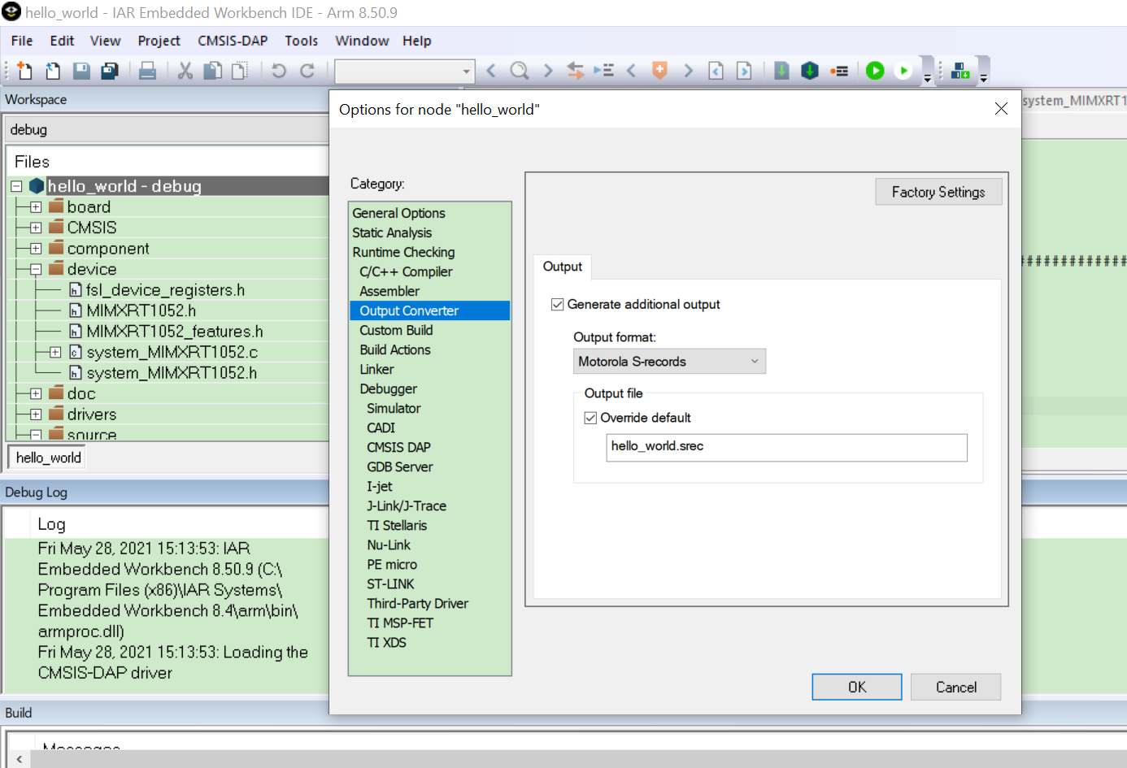Expand the component folder

[36, 249]
